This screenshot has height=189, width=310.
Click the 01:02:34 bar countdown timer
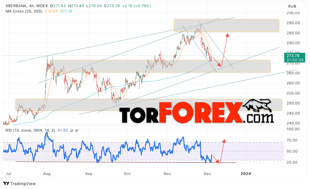(295, 60)
